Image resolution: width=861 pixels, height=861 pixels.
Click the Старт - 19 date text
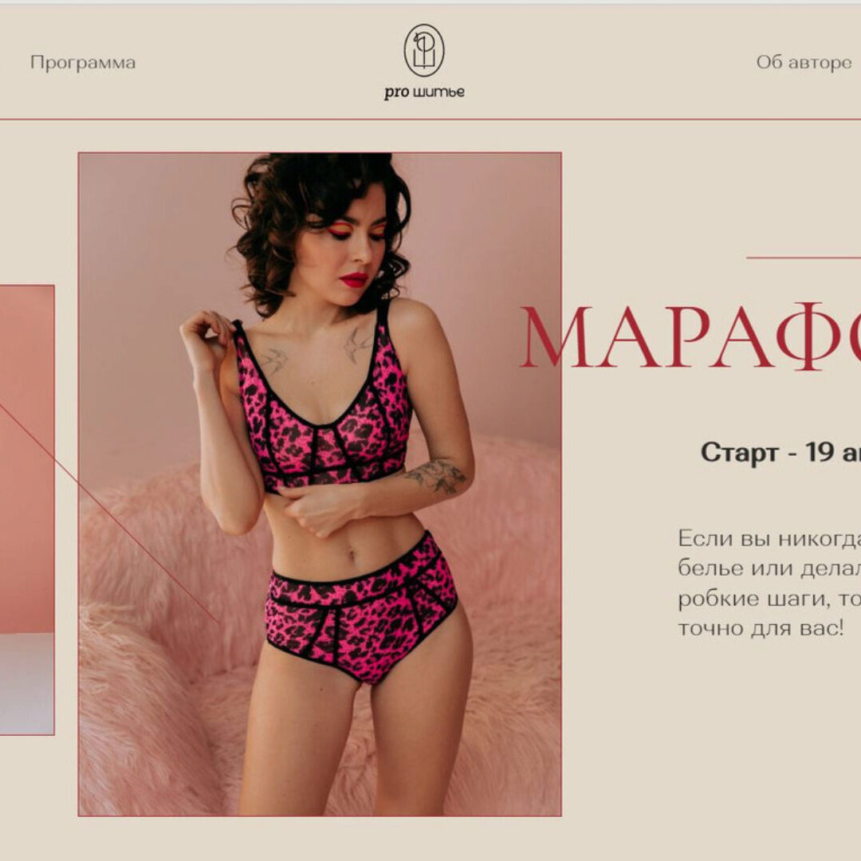(780, 453)
